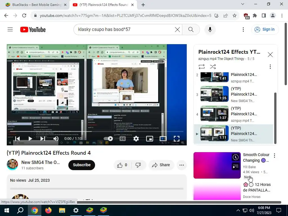Screen dimensions: 288x216
Task: Click the playlist panel scrollbar
Action: (275, 118)
